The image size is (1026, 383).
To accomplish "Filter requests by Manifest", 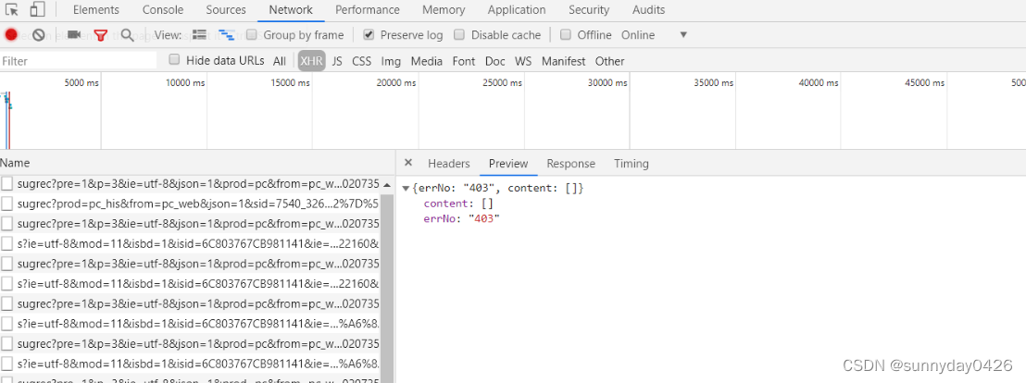I will pos(563,61).
